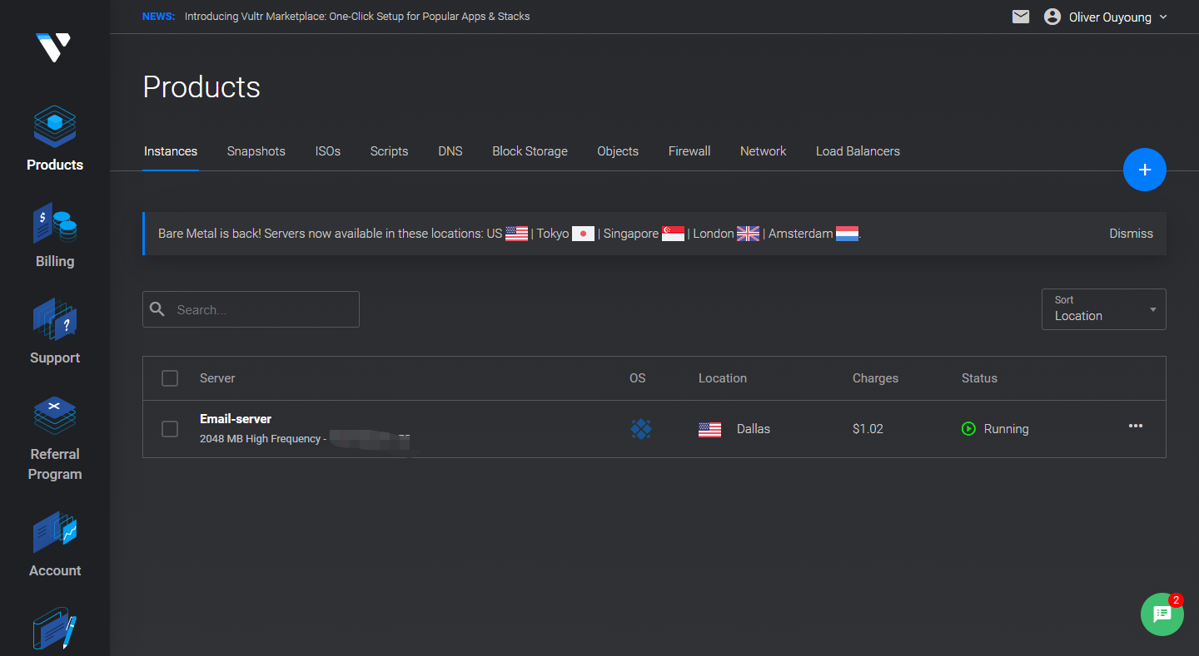
Task: Switch to the Firewall tab
Action: (689, 151)
